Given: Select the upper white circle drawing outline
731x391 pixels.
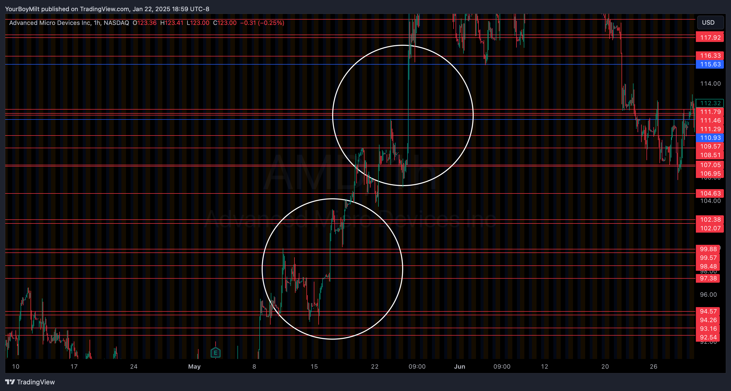Looking at the screenshot, I should click(403, 45).
